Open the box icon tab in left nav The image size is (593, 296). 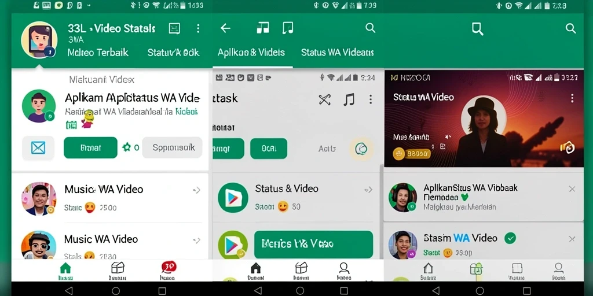118,271
